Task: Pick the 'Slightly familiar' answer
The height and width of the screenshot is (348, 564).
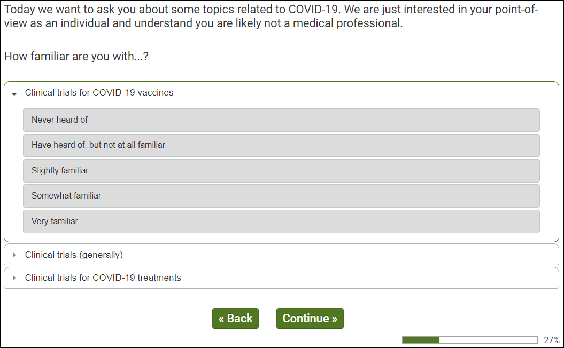Action: tap(281, 171)
